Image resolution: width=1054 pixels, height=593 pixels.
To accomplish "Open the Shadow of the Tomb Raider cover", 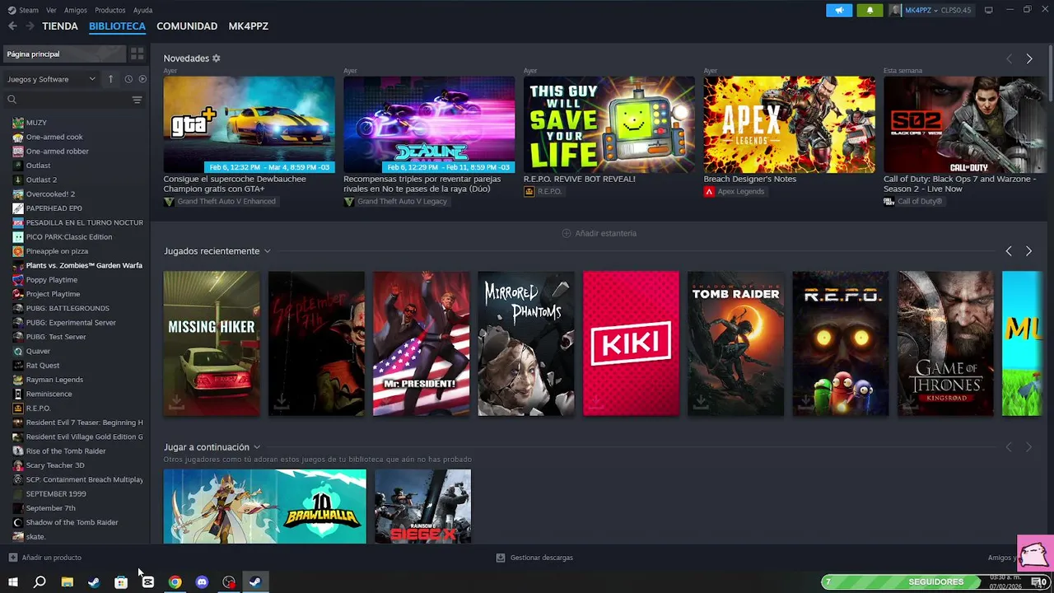I will [x=736, y=343].
